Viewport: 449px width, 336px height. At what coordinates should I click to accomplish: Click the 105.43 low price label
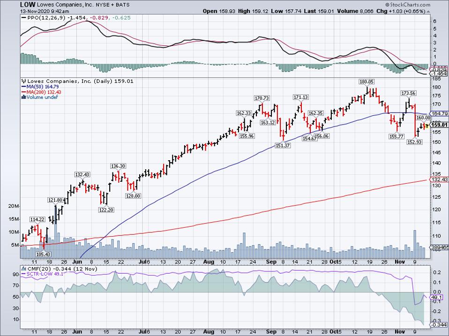(x=43, y=254)
